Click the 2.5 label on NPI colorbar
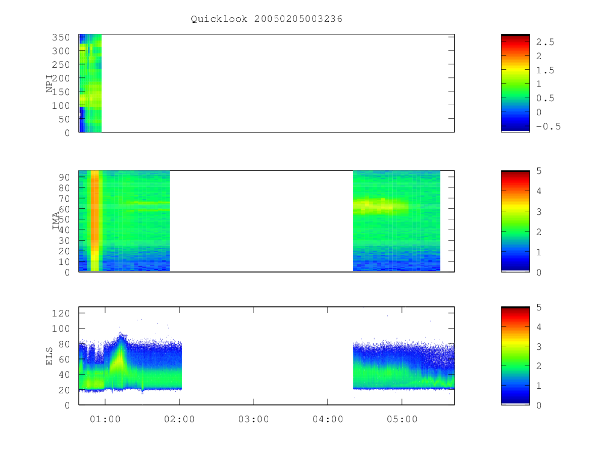This screenshot has width=606, height=455. coord(545,42)
